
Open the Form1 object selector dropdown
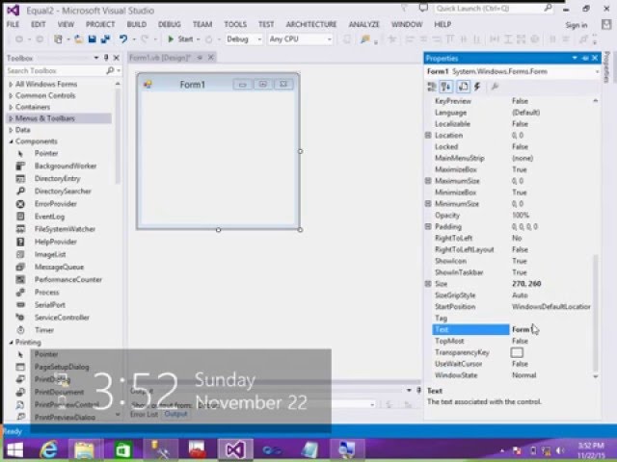[x=597, y=71]
